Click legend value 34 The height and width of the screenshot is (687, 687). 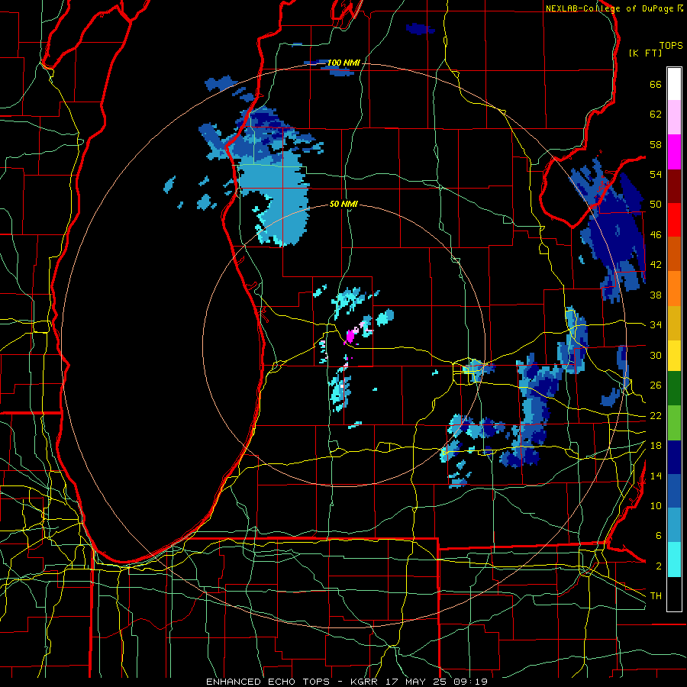point(656,325)
